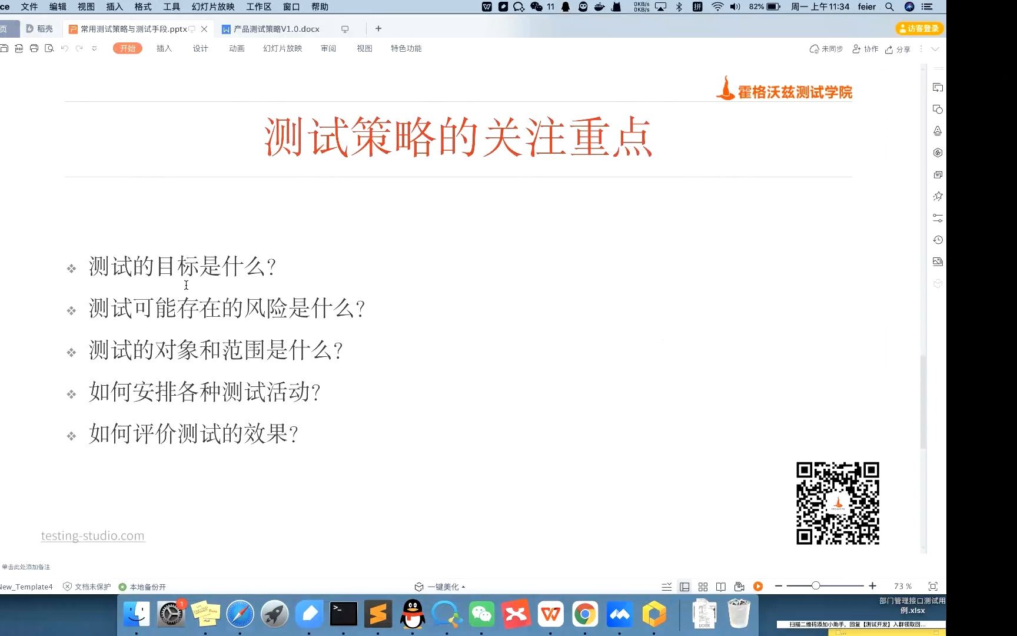Click the Undo icon

point(65,48)
